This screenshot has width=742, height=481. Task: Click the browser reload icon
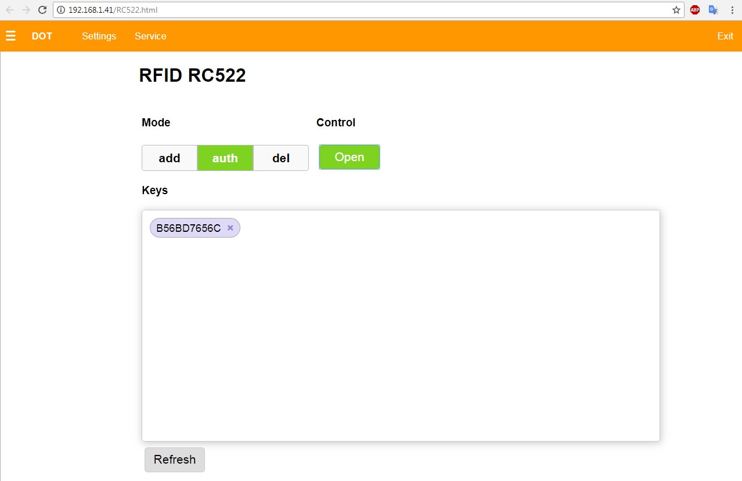point(42,10)
